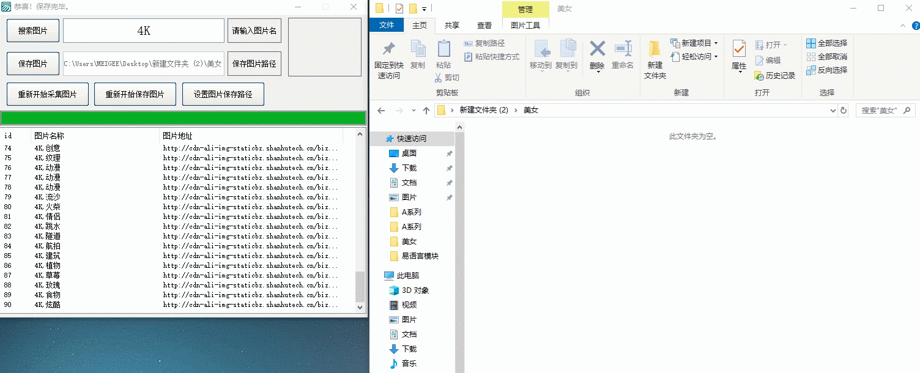Open the 文件 menu

(387, 25)
